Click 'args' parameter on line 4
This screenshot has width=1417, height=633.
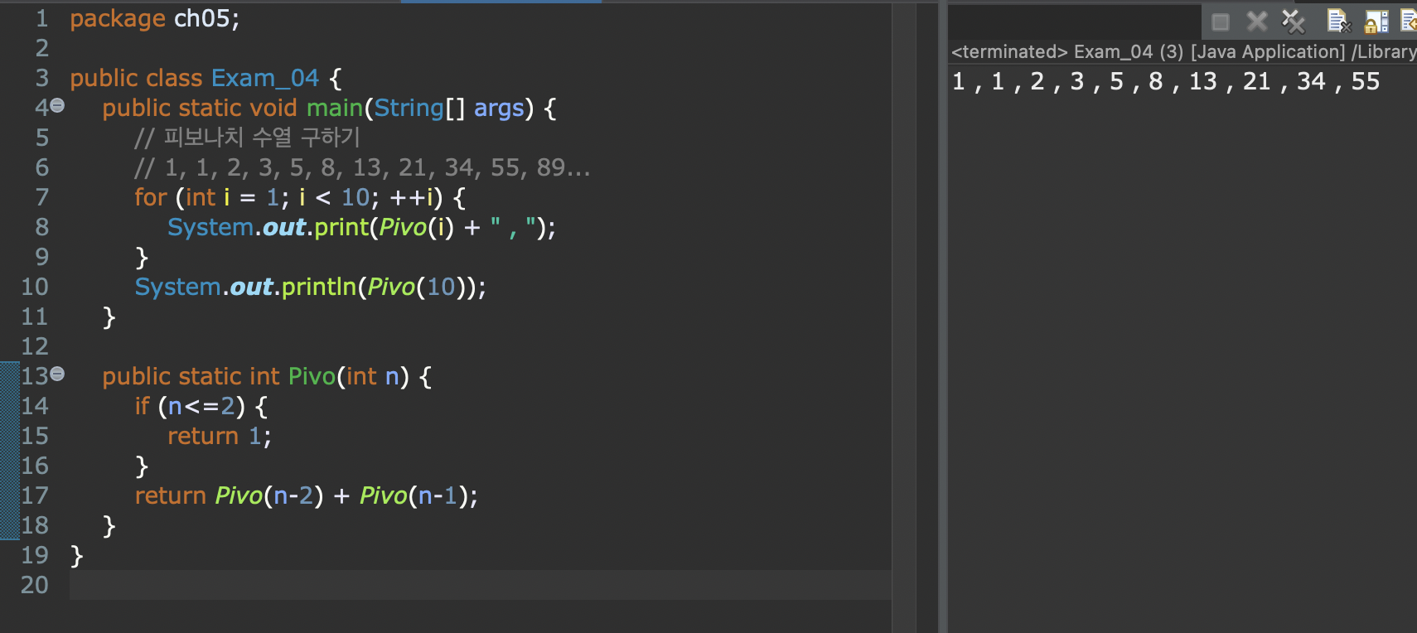[499, 108]
